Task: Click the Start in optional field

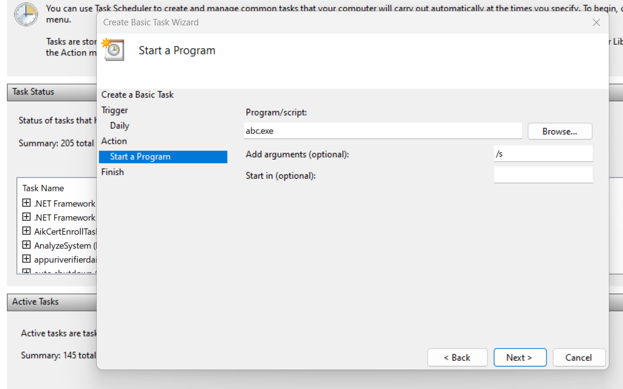Action: point(543,175)
